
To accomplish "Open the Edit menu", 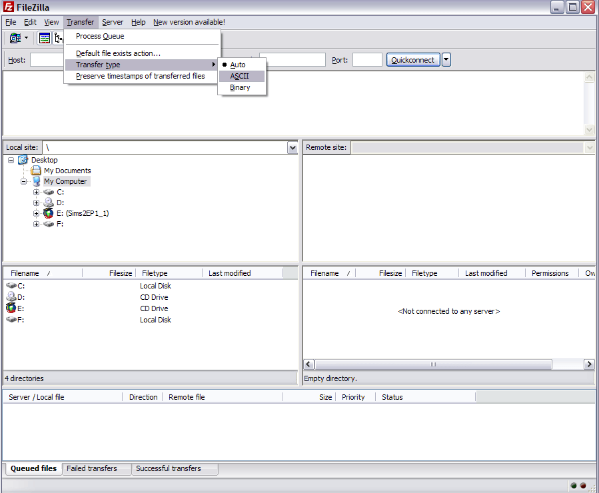I will coord(30,22).
